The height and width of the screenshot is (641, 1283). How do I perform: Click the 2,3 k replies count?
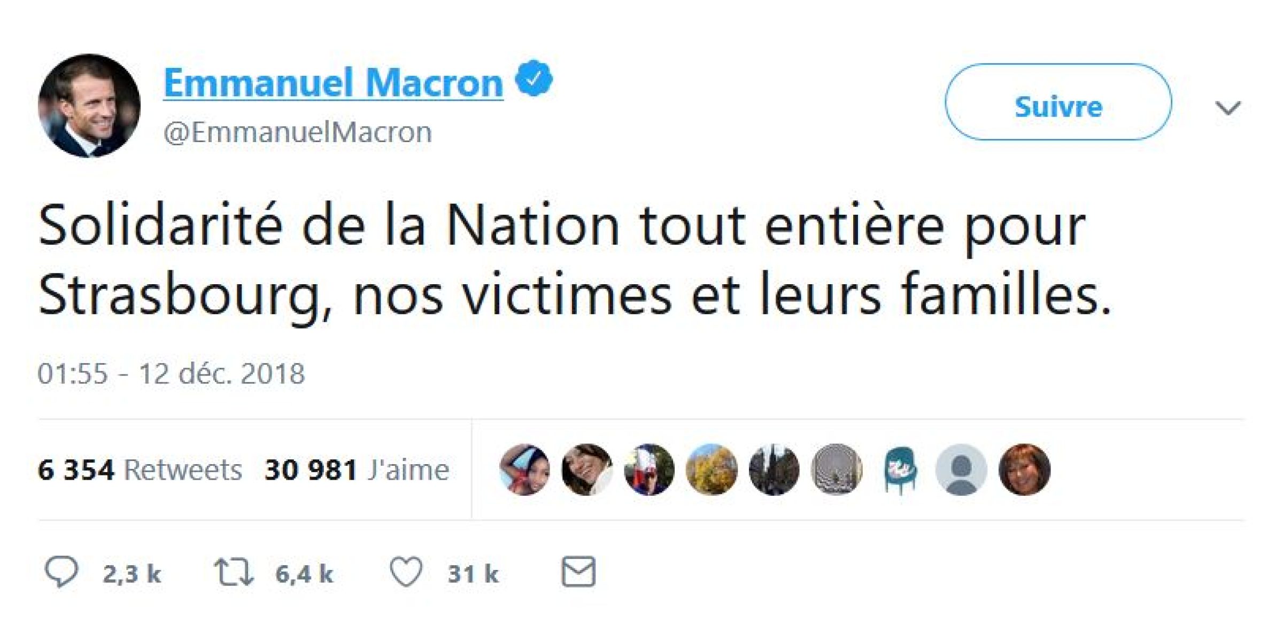point(132,574)
